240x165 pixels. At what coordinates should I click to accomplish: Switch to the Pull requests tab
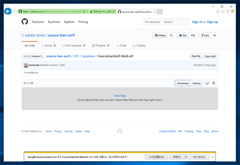(x=74, y=45)
